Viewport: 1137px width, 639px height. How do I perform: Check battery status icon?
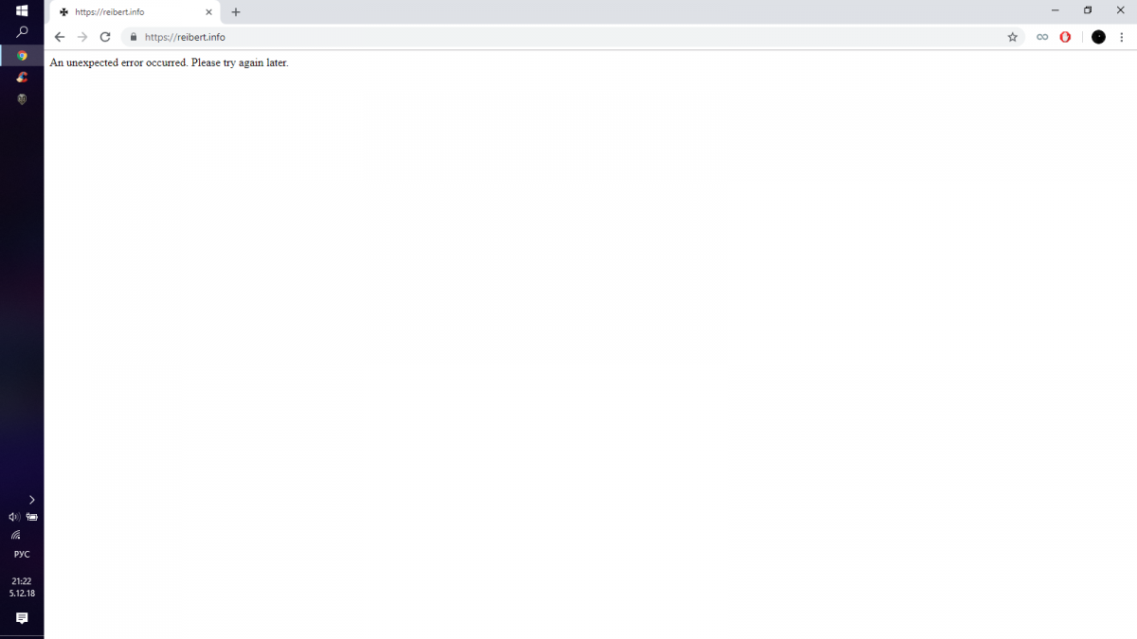click(x=32, y=517)
